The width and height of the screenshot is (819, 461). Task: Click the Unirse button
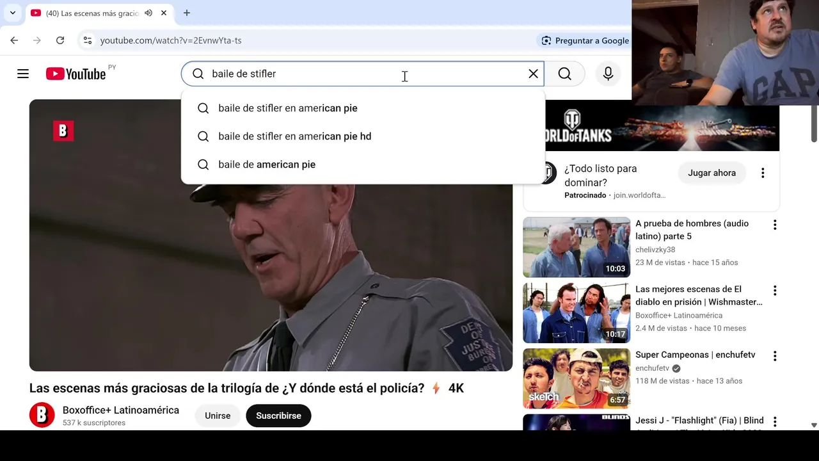point(218,416)
